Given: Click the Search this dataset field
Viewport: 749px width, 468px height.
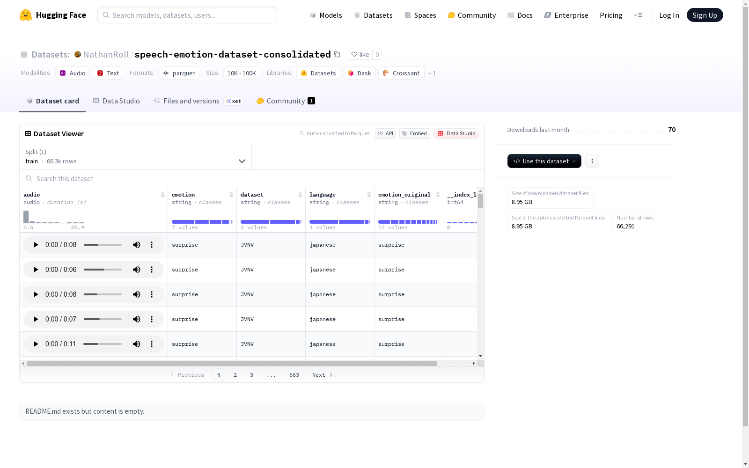Looking at the screenshot, I should pyautogui.click(x=252, y=178).
